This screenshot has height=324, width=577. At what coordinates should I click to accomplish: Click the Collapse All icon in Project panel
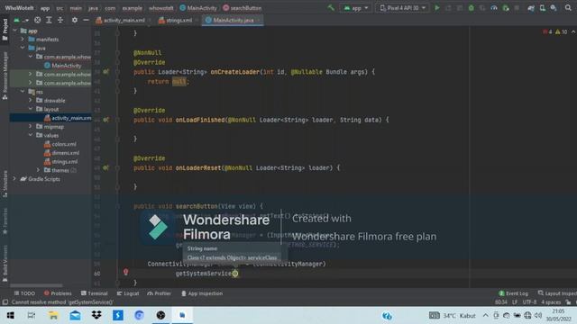coord(60,20)
